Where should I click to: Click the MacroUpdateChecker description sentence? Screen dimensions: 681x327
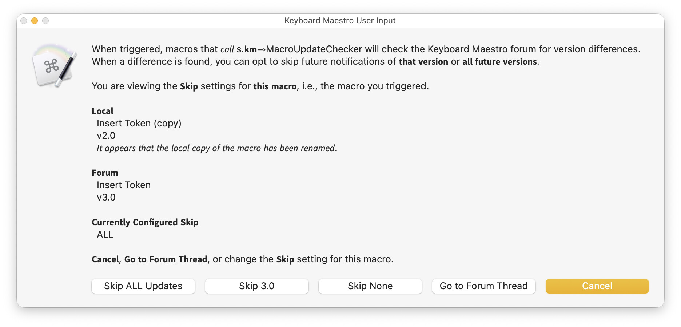[366, 49]
